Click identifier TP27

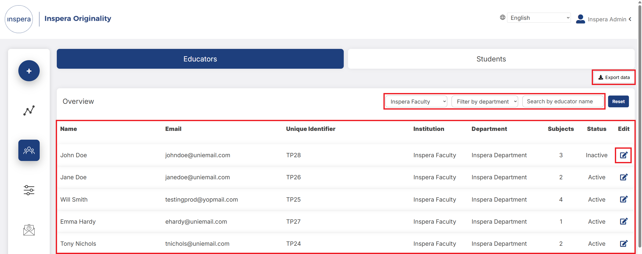tap(293, 222)
